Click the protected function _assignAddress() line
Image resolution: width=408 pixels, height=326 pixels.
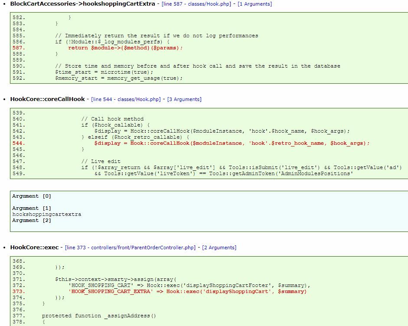(99, 316)
